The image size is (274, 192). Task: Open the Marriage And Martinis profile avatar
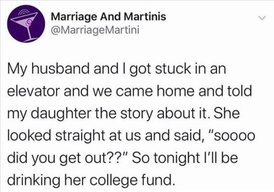point(26,24)
